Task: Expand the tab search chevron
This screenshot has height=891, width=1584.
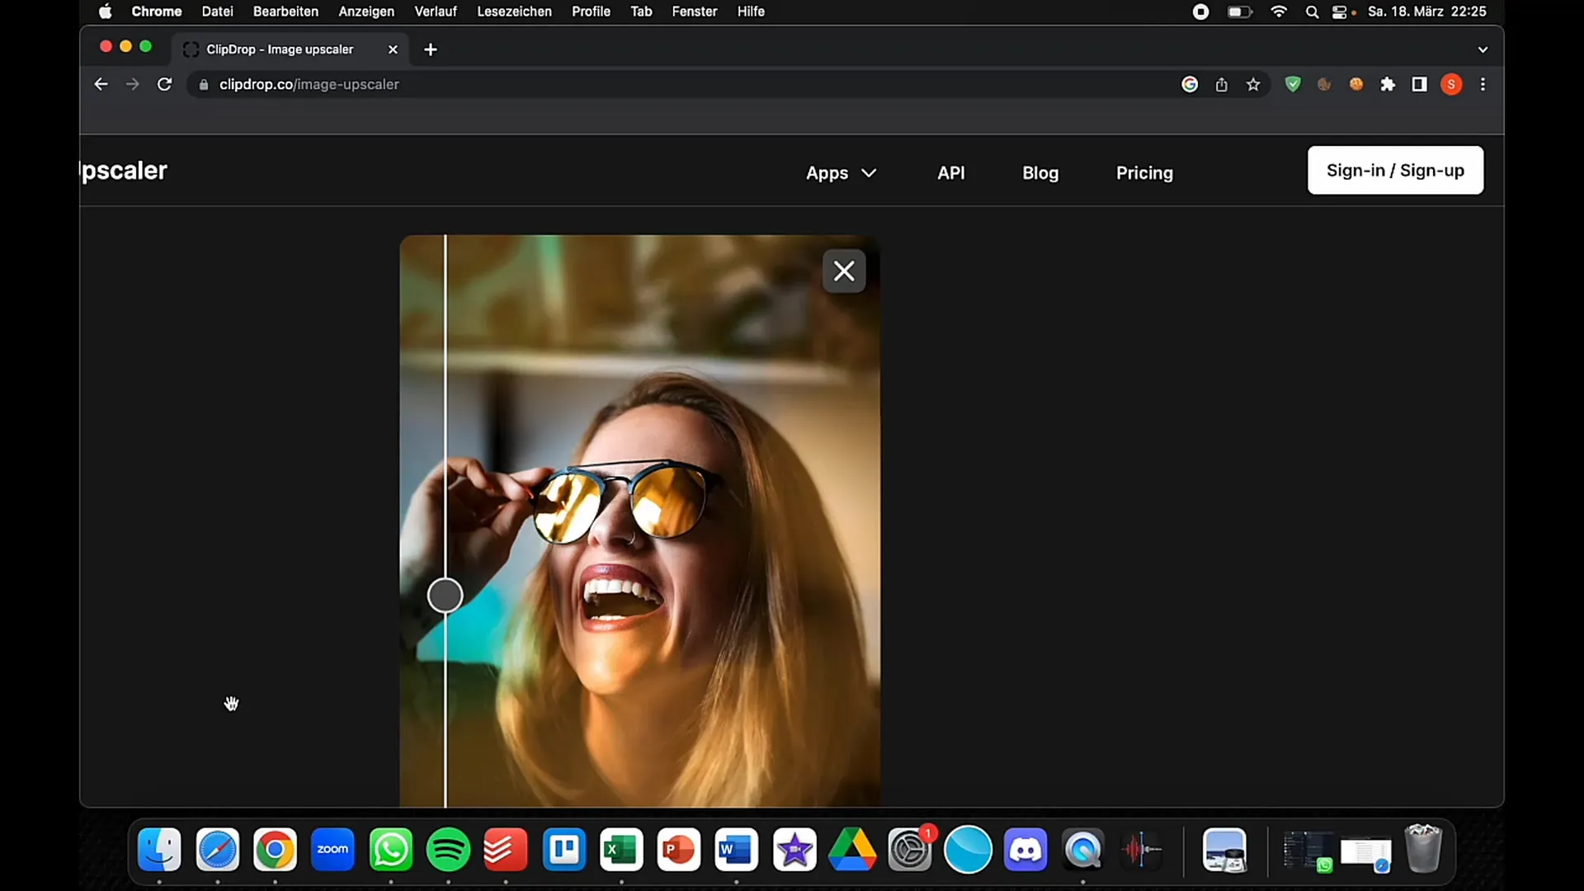Action: [1483, 49]
